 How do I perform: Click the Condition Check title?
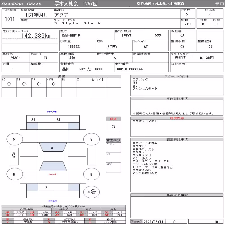21,4
